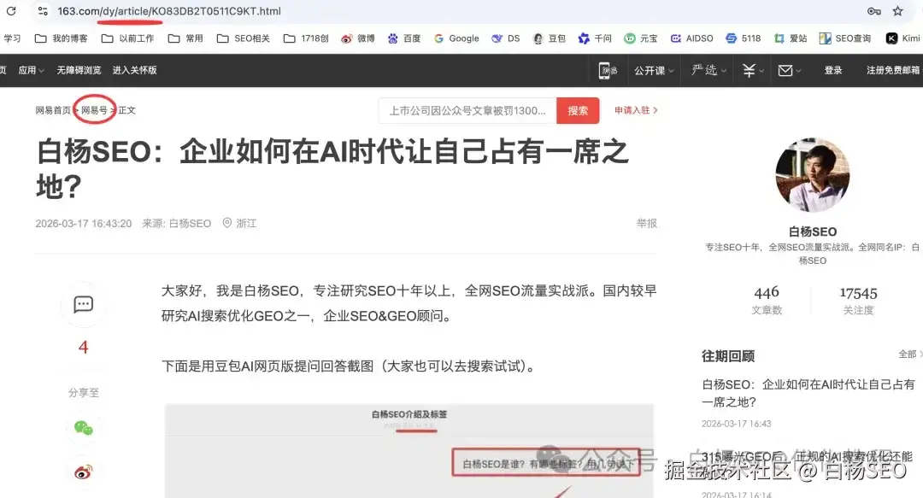Screen dimensions: 923x498
Task: Open 全部 past articles link
Action: point(910,354)
